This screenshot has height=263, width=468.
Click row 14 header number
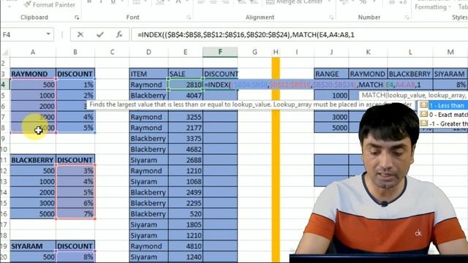coord(4,192)
